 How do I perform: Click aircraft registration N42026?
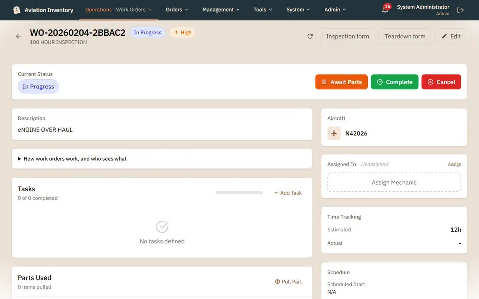pyautogui.click(x=356, y=134)
